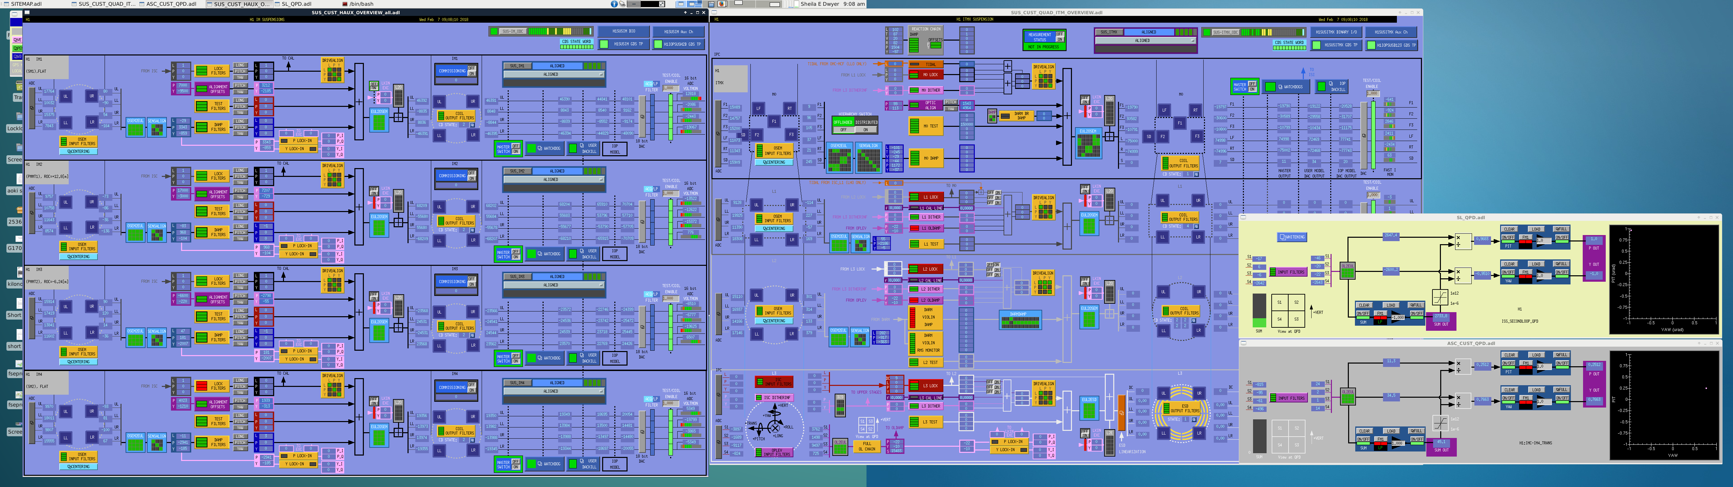Open IM1 CD STATE related display menu
Viewport: 1733px width, 487px height.
pyautogui.click(x=472, y=125)
